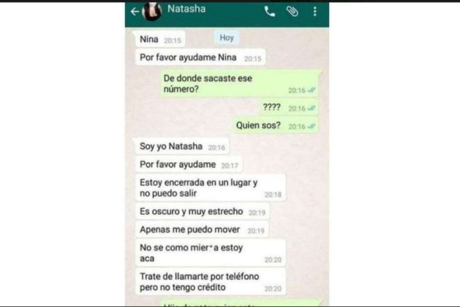Open the paperclip attachment menu
Viewport: 460px width, 307px height.
292,11
